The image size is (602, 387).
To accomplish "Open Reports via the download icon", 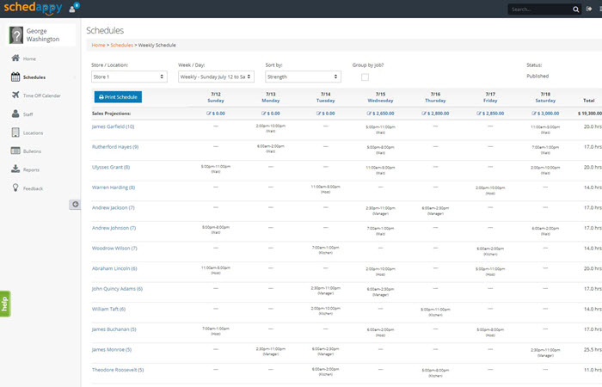I will [15, 169].
